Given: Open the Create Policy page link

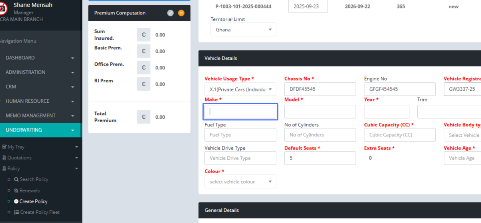Looking at the screenshot, I should point(33,201).
